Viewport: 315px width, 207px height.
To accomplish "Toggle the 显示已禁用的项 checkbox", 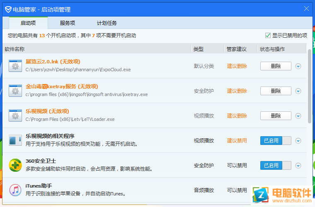I will [x=268, y=36].
